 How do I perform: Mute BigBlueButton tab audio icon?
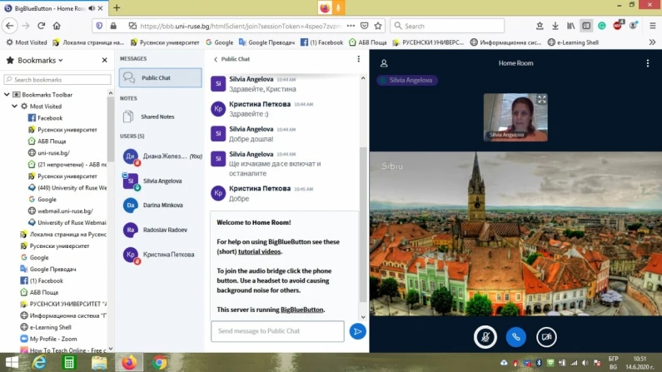[92, 8]
